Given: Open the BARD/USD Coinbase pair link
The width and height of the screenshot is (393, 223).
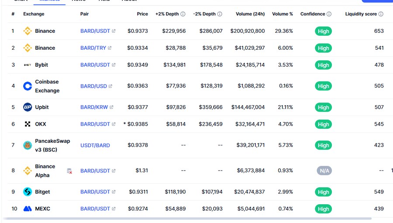Looking at the screenshot, I should [93, 86].
